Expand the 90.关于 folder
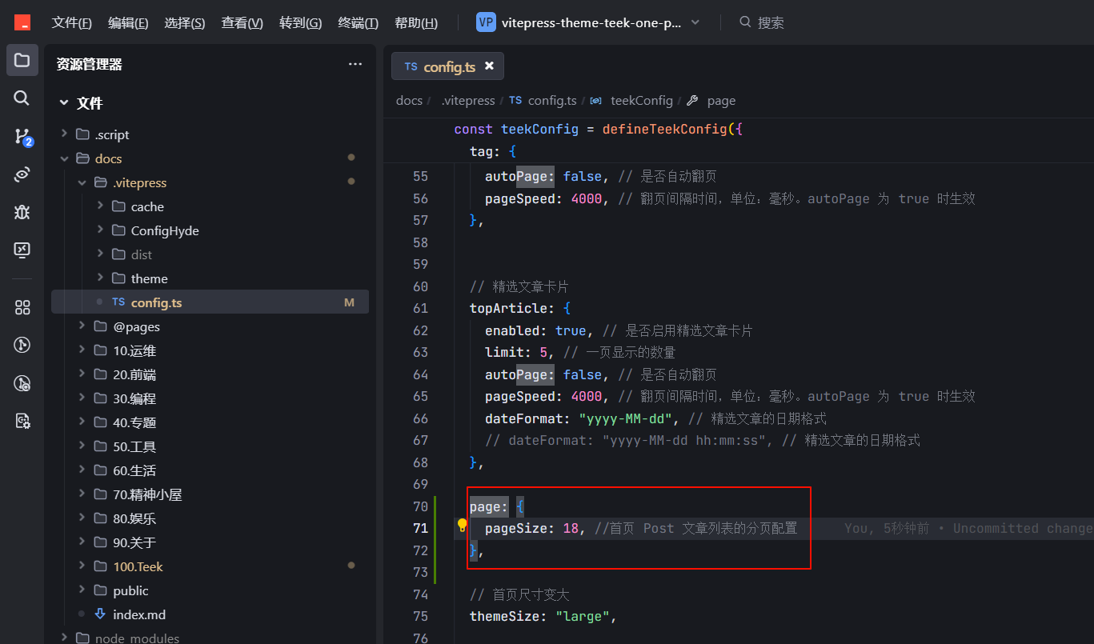The image size is (1094, 644). [210, 542]
